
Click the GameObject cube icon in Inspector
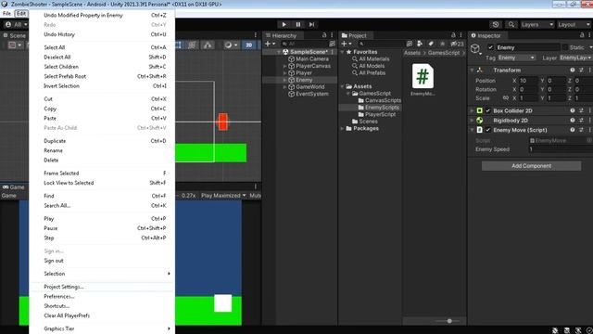pyautogui.click(x=475, y=48)
